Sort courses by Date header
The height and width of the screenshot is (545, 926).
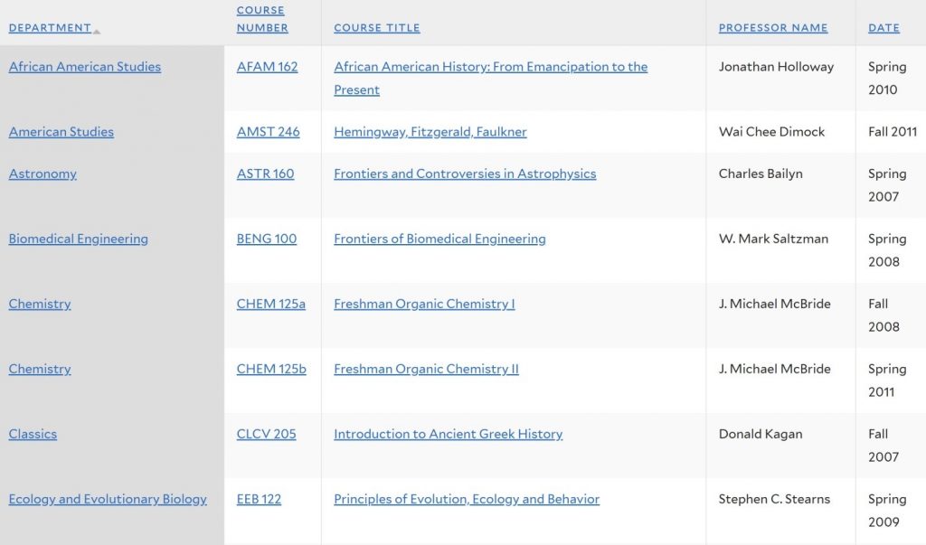pos(883,28)
